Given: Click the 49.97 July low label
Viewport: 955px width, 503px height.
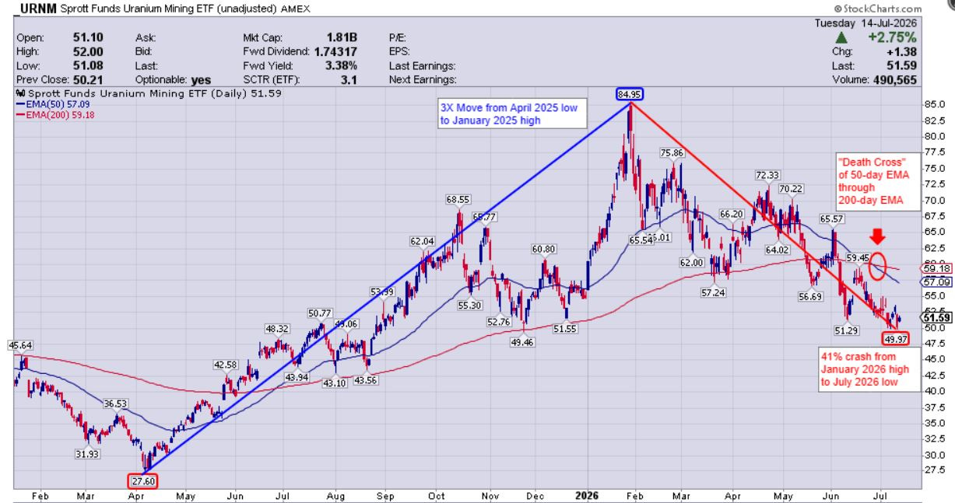Looking at the screenshot, I should pos(896,338).
